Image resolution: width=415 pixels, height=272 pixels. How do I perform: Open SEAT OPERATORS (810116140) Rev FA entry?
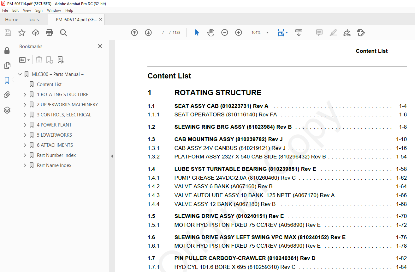point(226,115)
